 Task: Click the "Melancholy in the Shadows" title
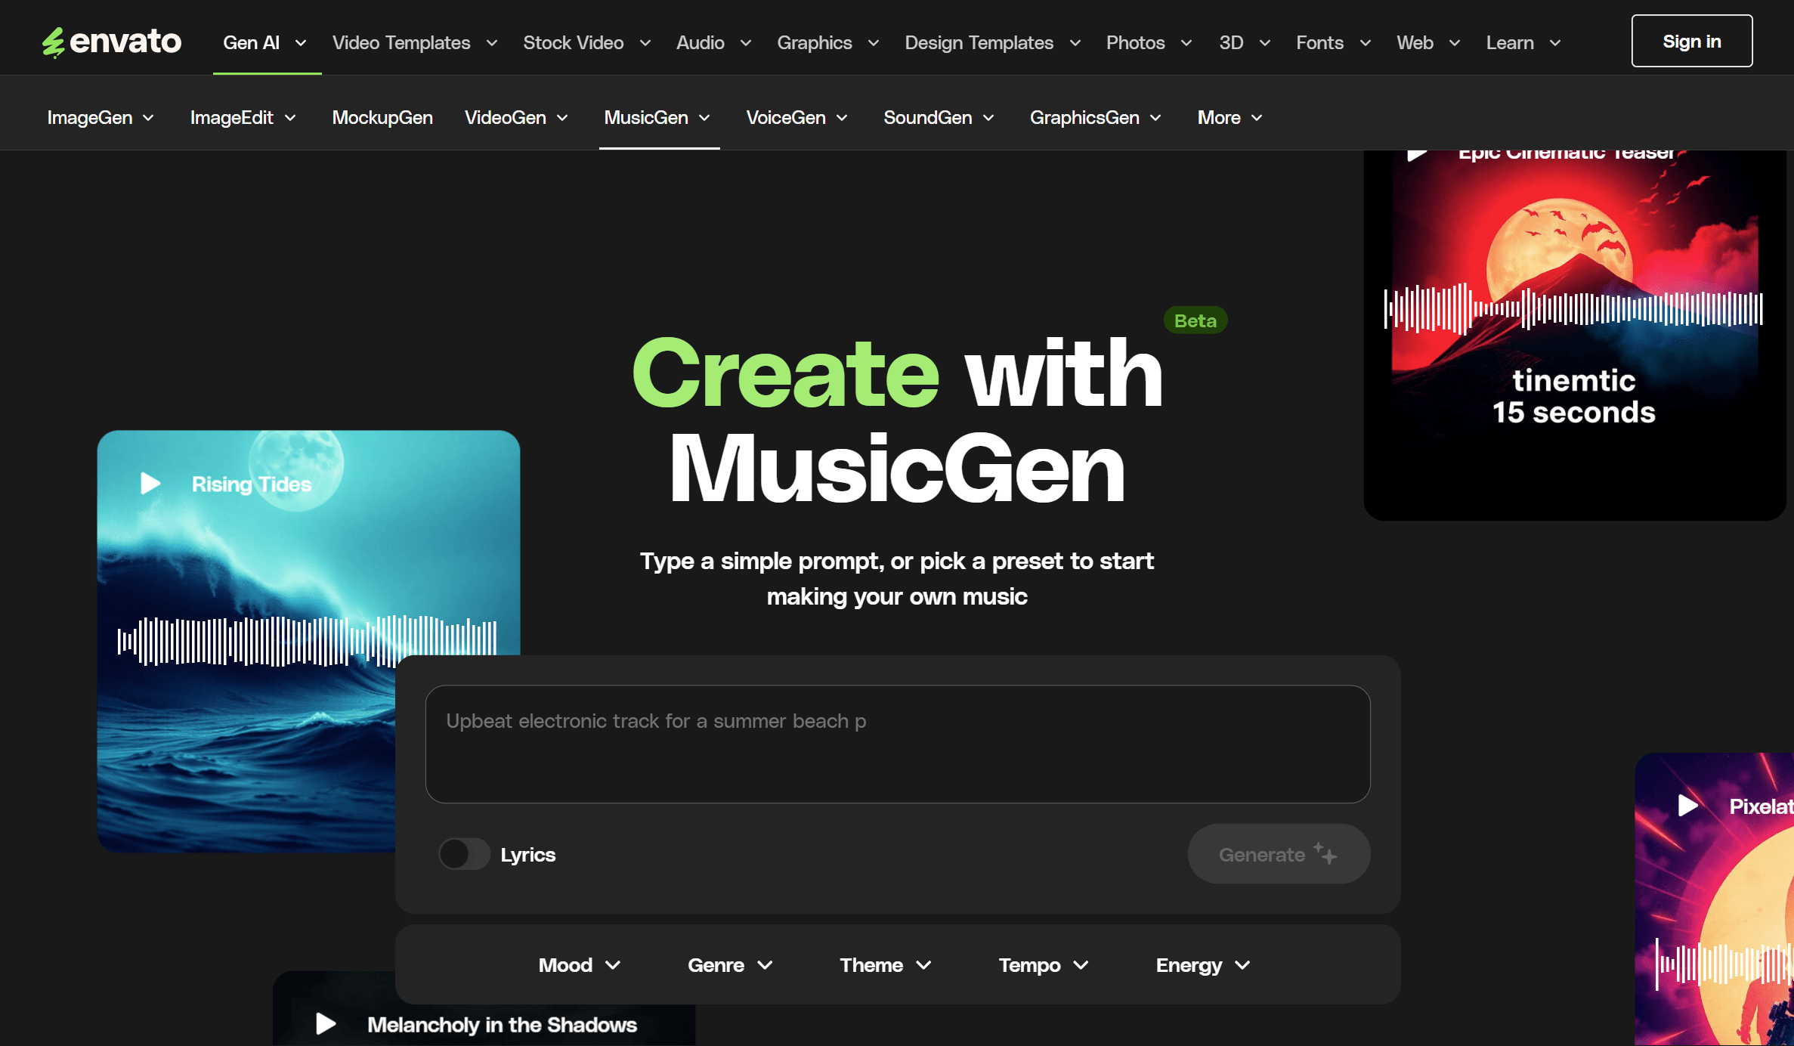[x=502, y=1024]
